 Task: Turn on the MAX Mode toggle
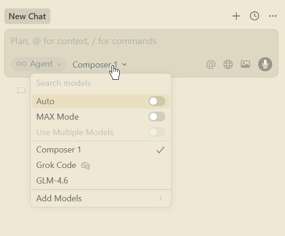(156, 117)
